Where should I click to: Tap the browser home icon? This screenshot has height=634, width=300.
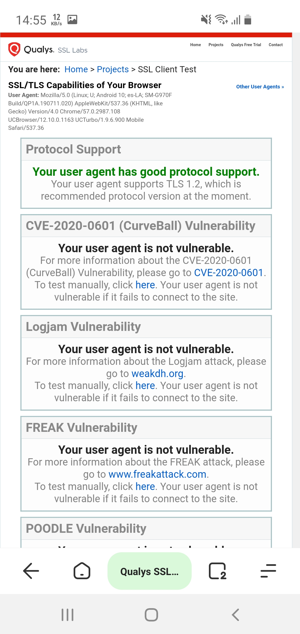pos(82,571)
